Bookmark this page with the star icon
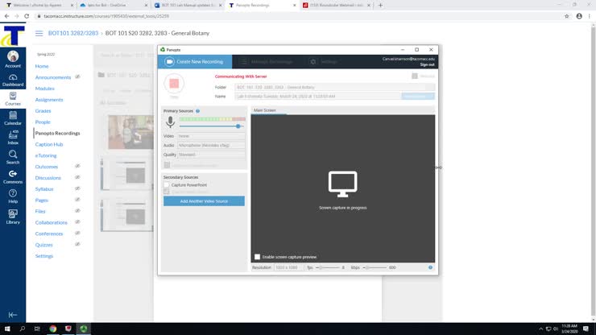Screen dimensions: 596x335 567,16
